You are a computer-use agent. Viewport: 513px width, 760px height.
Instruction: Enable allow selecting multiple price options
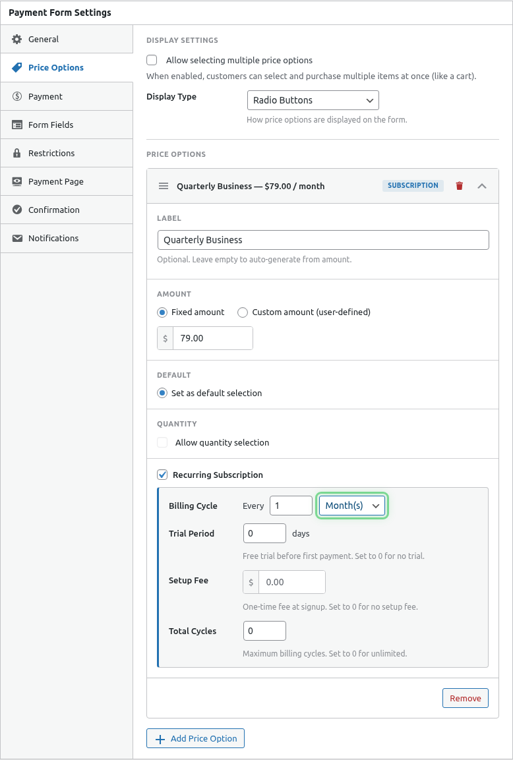click(152, 60)
